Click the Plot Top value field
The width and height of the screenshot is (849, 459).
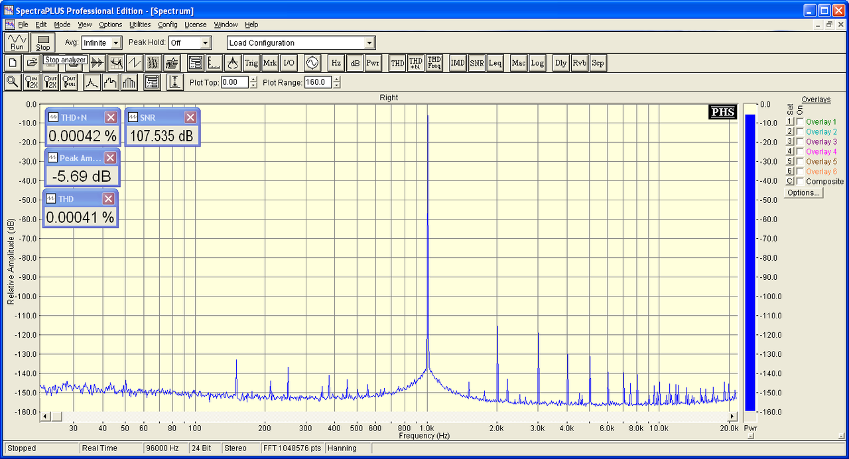pos(235,82)
